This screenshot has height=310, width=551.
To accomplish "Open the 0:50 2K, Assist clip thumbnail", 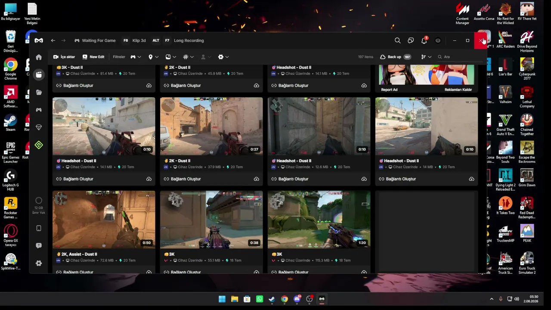I will (104, 219).
